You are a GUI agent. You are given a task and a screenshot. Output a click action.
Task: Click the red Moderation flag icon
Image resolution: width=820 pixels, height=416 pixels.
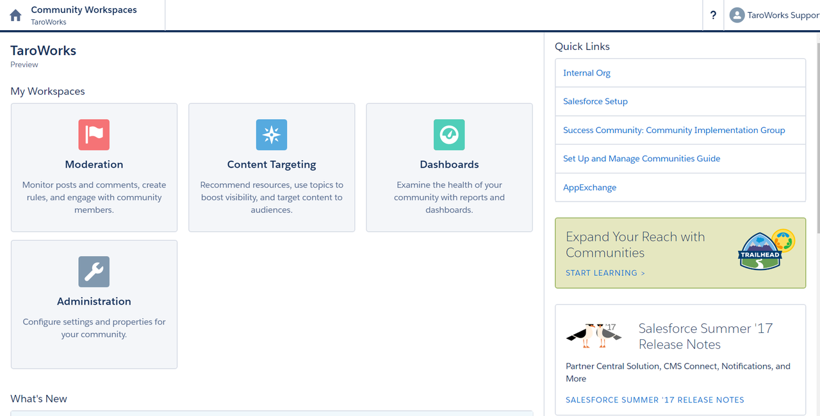click(94, 135)
